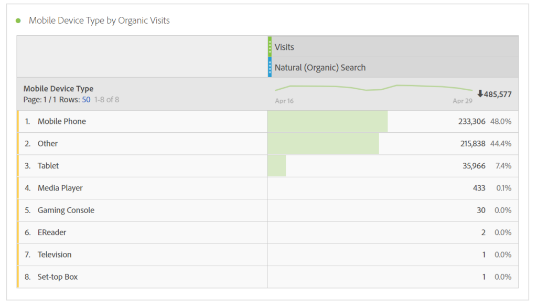Click the Tablet visits value 35,966
The image size is (537, 307).
click(471, 166)
